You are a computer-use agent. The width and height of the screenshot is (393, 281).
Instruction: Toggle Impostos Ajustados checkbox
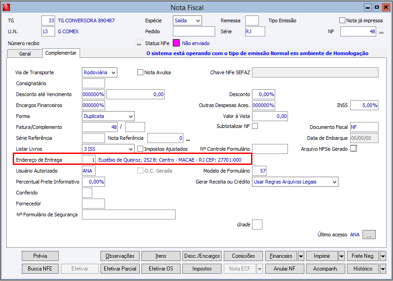tap(140, 149)
